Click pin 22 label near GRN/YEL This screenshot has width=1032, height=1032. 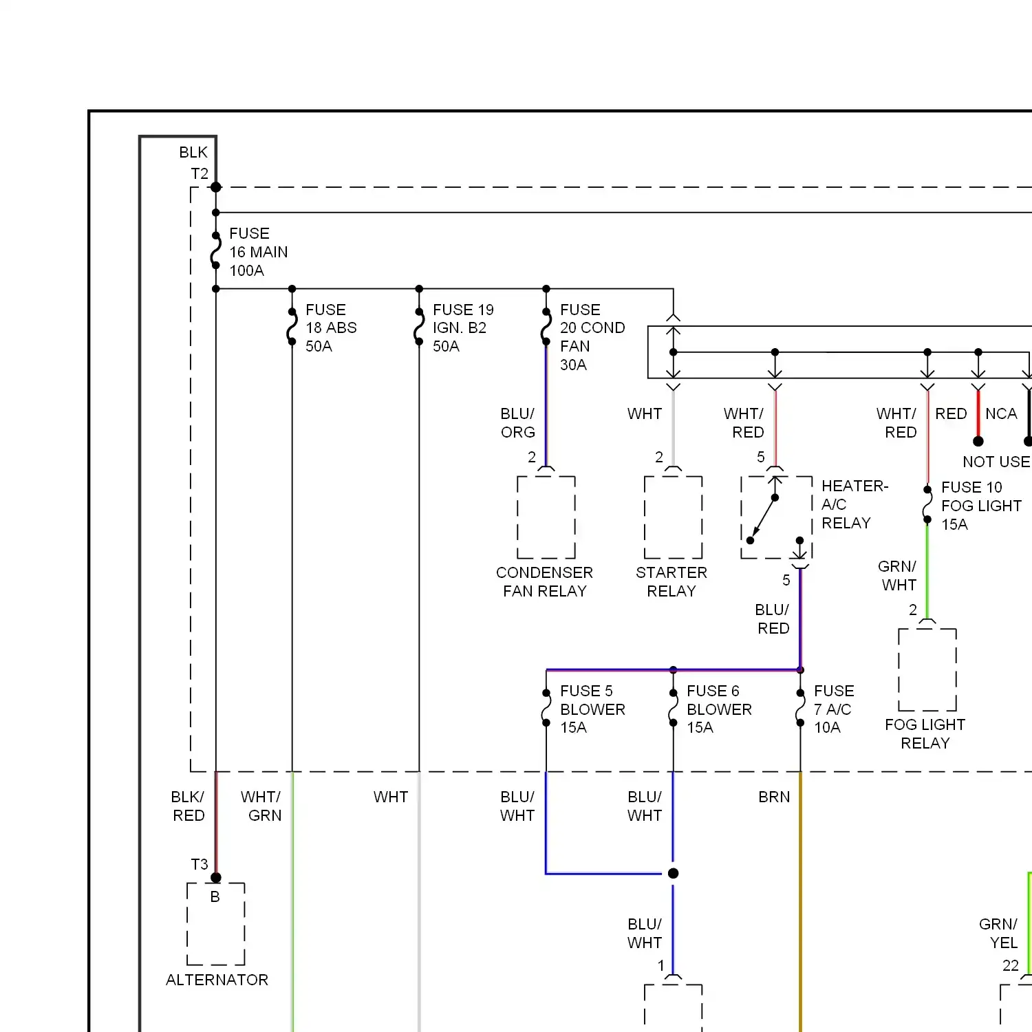pos(1010,965)
